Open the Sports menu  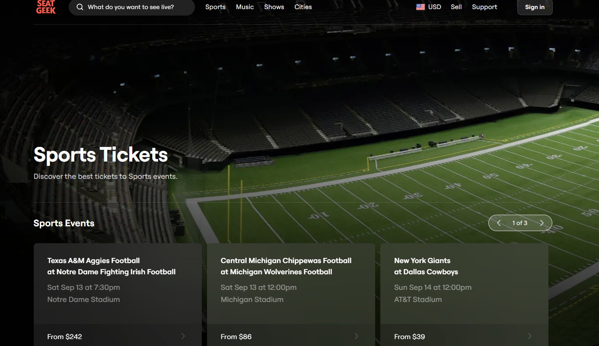(215, 7)
